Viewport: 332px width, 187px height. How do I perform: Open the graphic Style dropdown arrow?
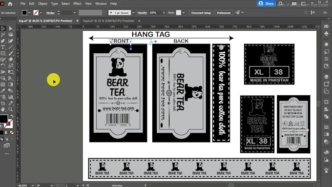point(184,13)
